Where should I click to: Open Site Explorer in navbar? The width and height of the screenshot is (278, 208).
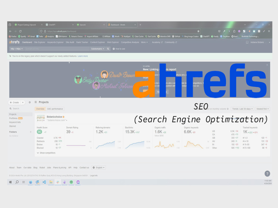coord(39,42)
